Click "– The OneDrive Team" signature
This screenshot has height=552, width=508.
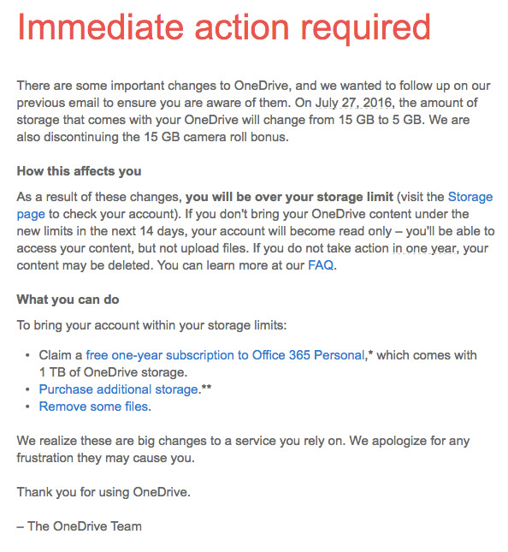coord(80,526)
